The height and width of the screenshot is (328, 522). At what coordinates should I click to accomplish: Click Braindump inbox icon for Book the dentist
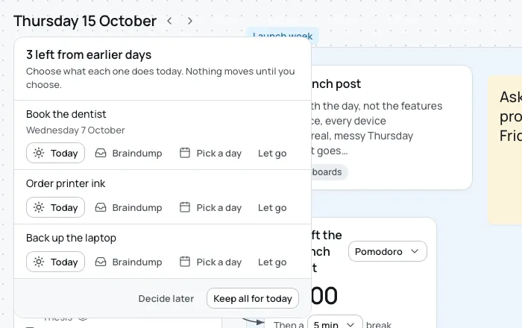pyautogui.click(x=101, y=153)
